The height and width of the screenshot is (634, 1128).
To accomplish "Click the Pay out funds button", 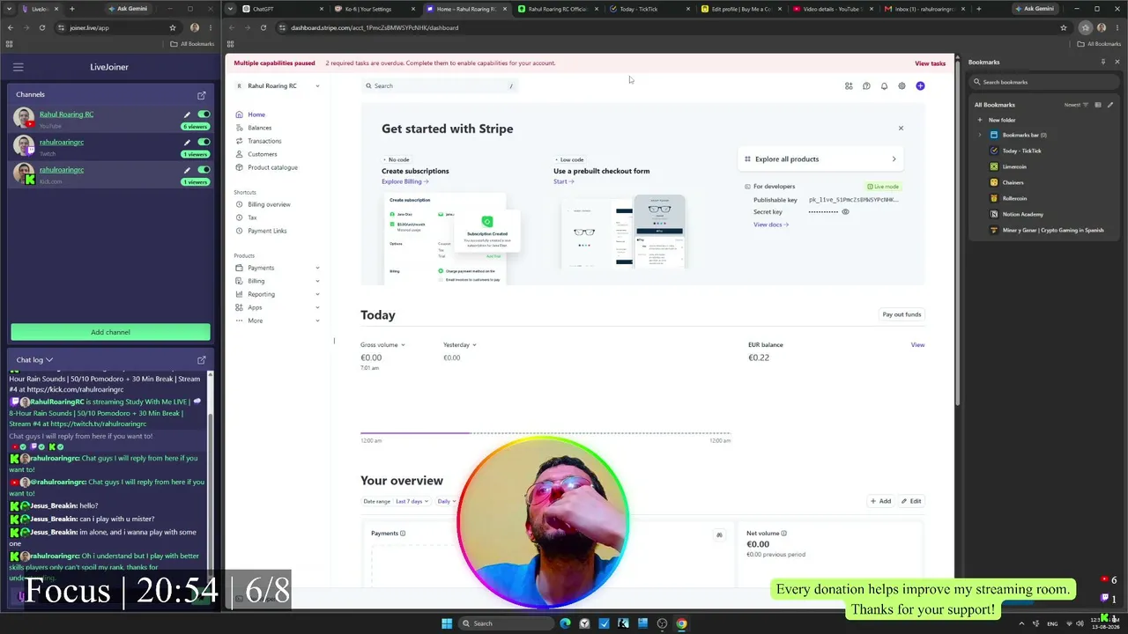I will click(x=902, y=314).
